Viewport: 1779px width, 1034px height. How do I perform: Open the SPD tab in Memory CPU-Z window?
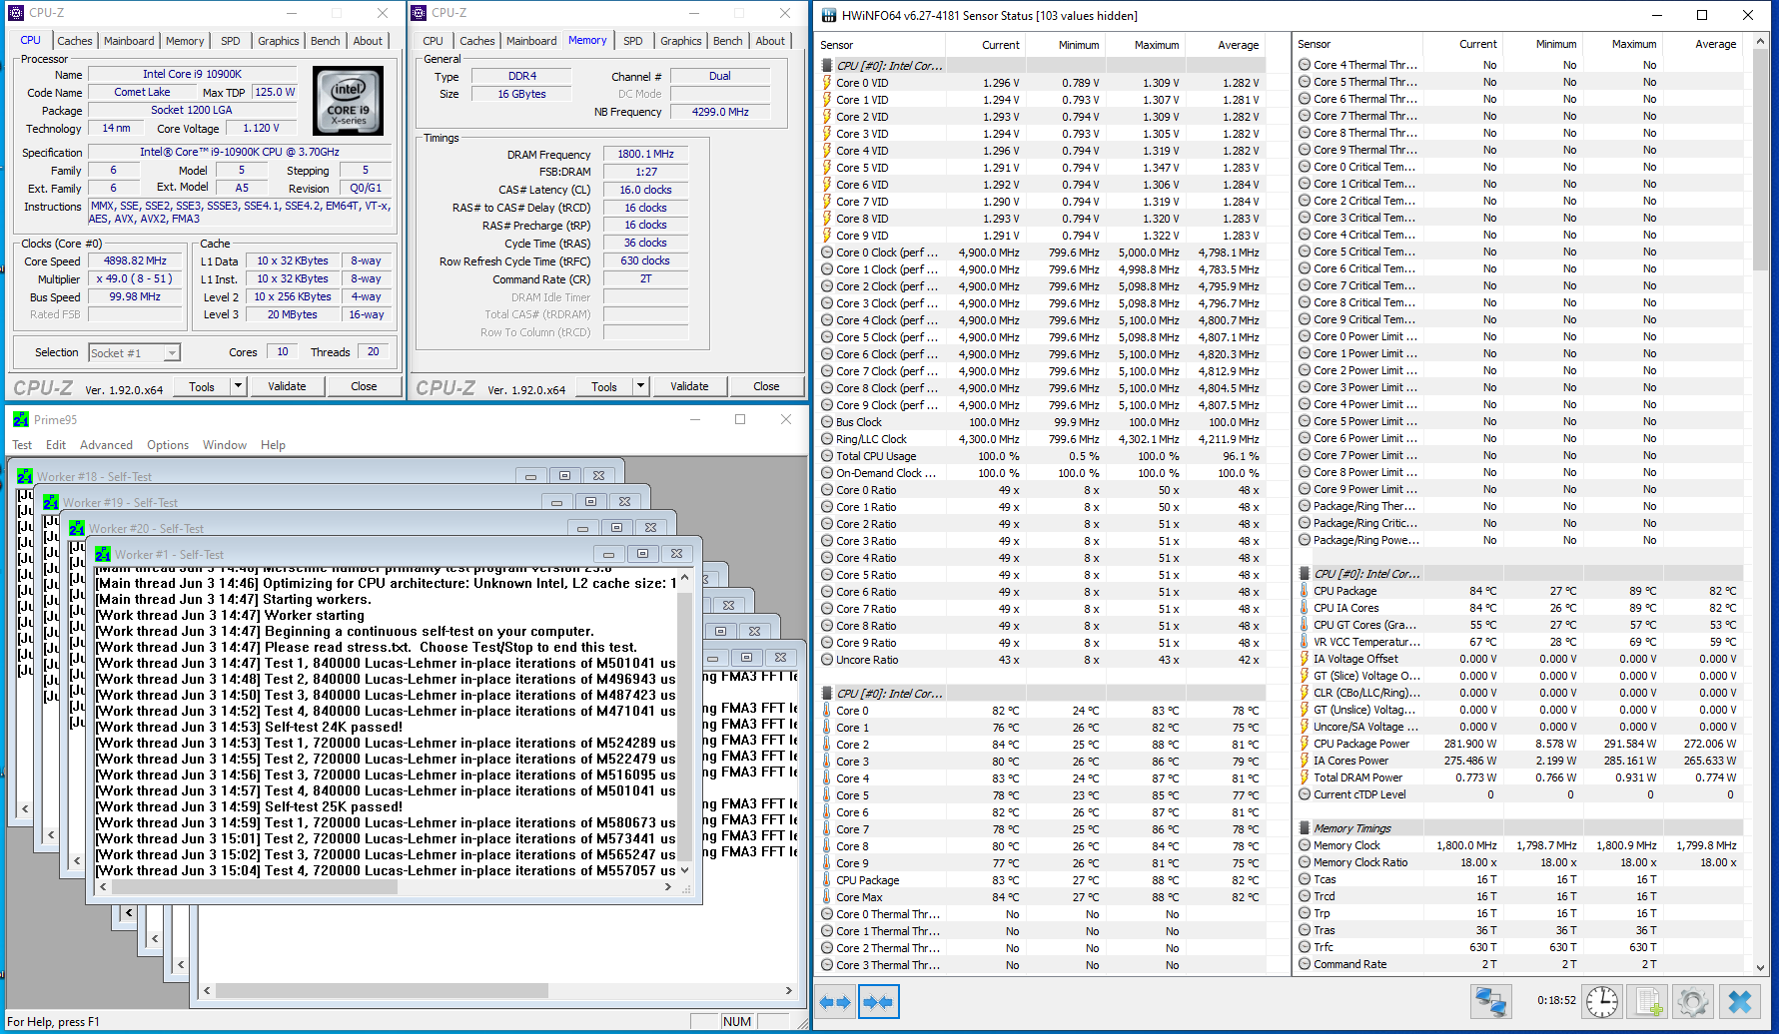click(x=632, y=41)
